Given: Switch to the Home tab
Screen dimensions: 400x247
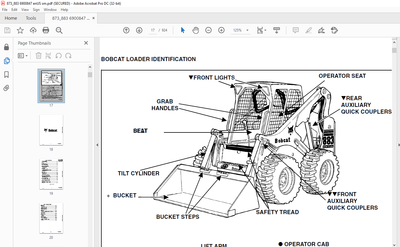Looking at the screenshot, I should [11, 18].
